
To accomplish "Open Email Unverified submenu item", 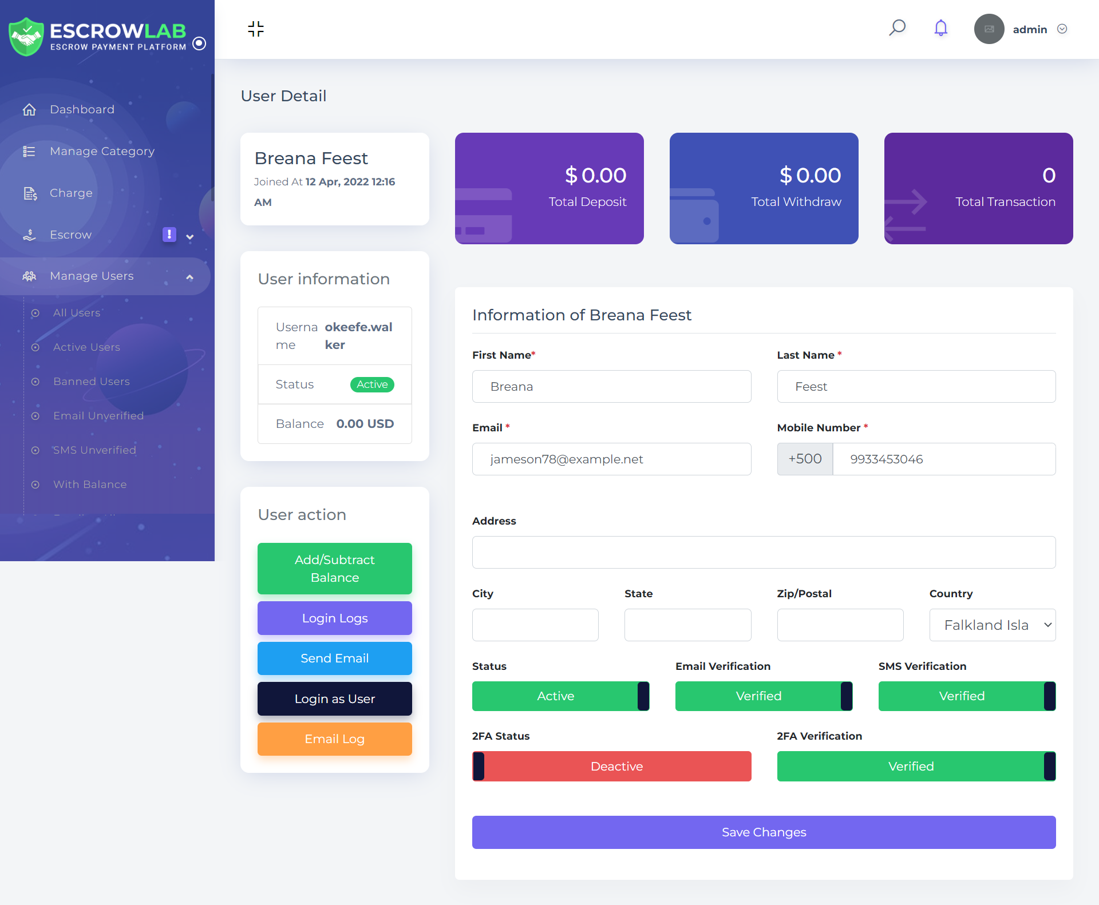I will (x=98, y=416).
